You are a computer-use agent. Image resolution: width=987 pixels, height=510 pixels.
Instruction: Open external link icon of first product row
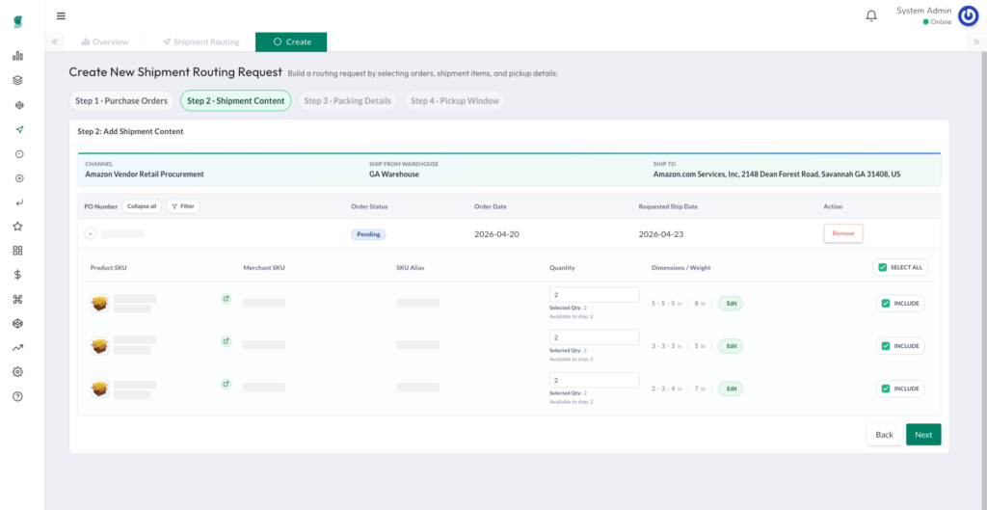tap(226, 299)
